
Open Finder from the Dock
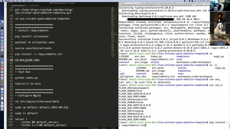coord(2,21)
